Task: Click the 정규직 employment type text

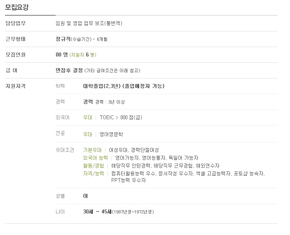Action: (63, 39)
